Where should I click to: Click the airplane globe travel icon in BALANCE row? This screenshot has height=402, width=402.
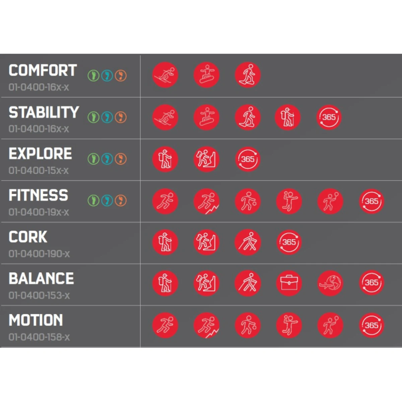click(330, 283)
